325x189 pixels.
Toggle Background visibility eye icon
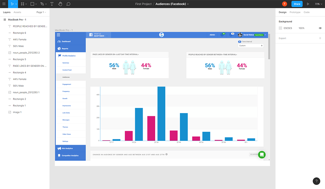click(x=320, y=28)
